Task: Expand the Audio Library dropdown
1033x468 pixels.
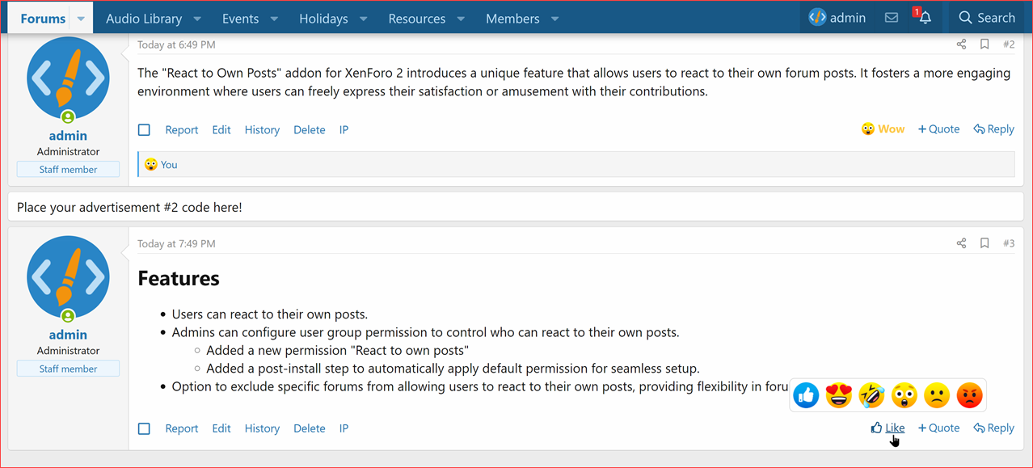Action: click(196, 17)
